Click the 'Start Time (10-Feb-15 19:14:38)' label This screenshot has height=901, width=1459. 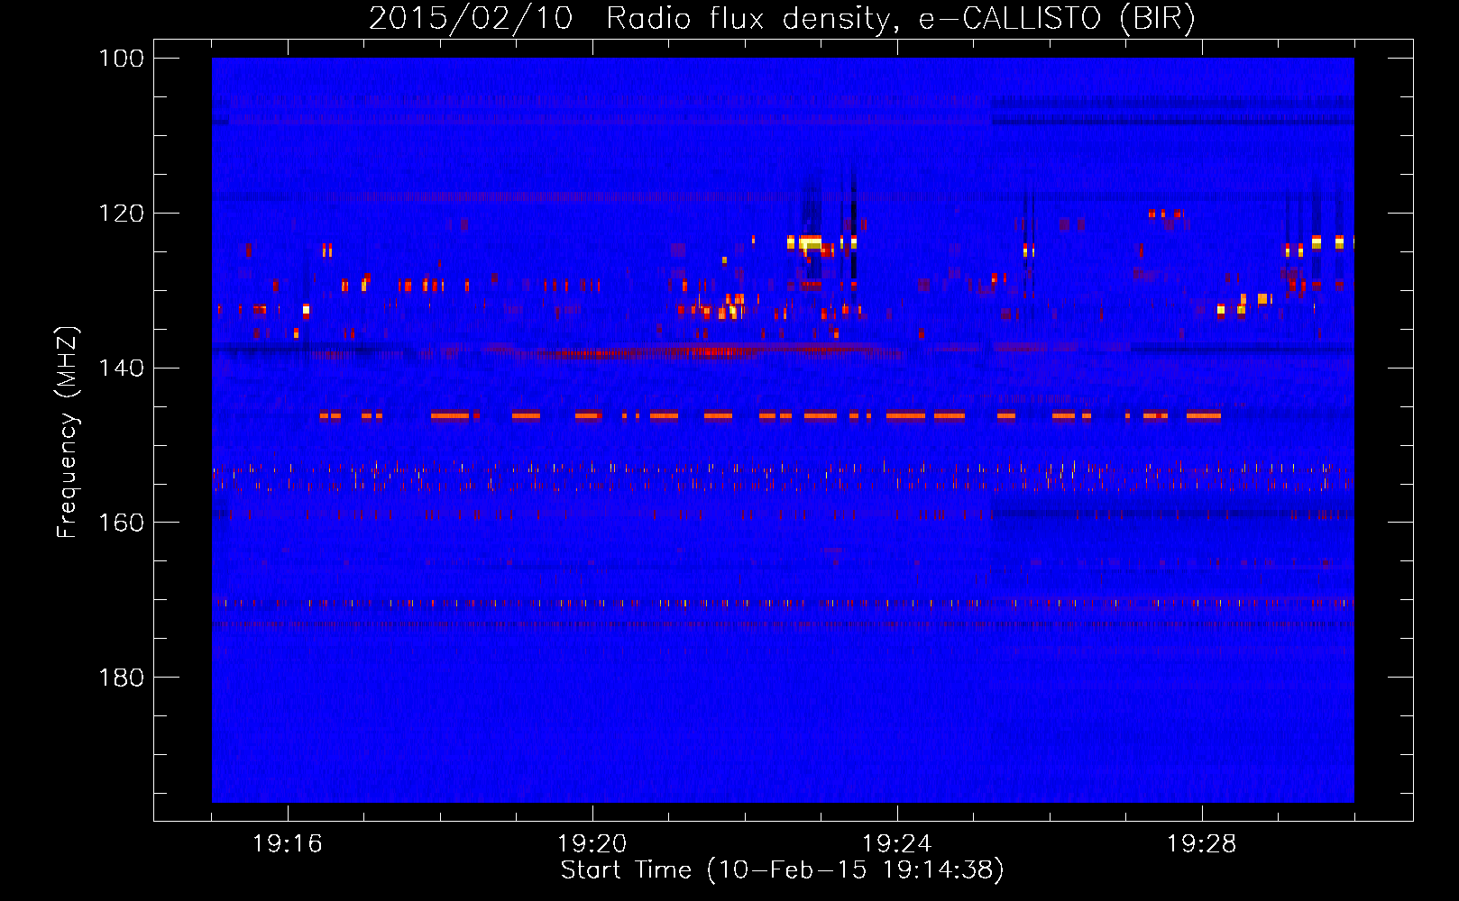coord(783,870)
